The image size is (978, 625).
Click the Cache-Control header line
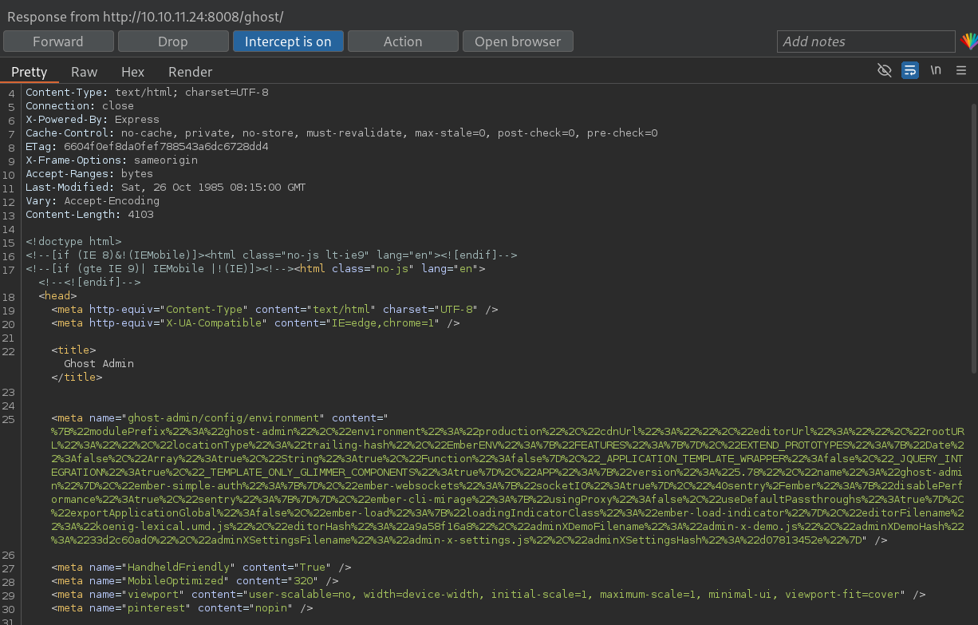click(341, 133)
